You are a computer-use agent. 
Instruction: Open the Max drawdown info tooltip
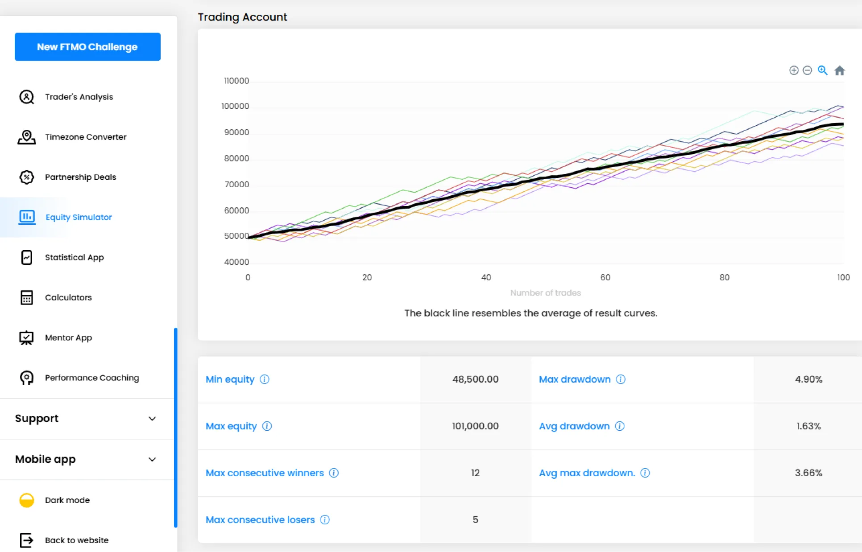(x=620, y=379)
